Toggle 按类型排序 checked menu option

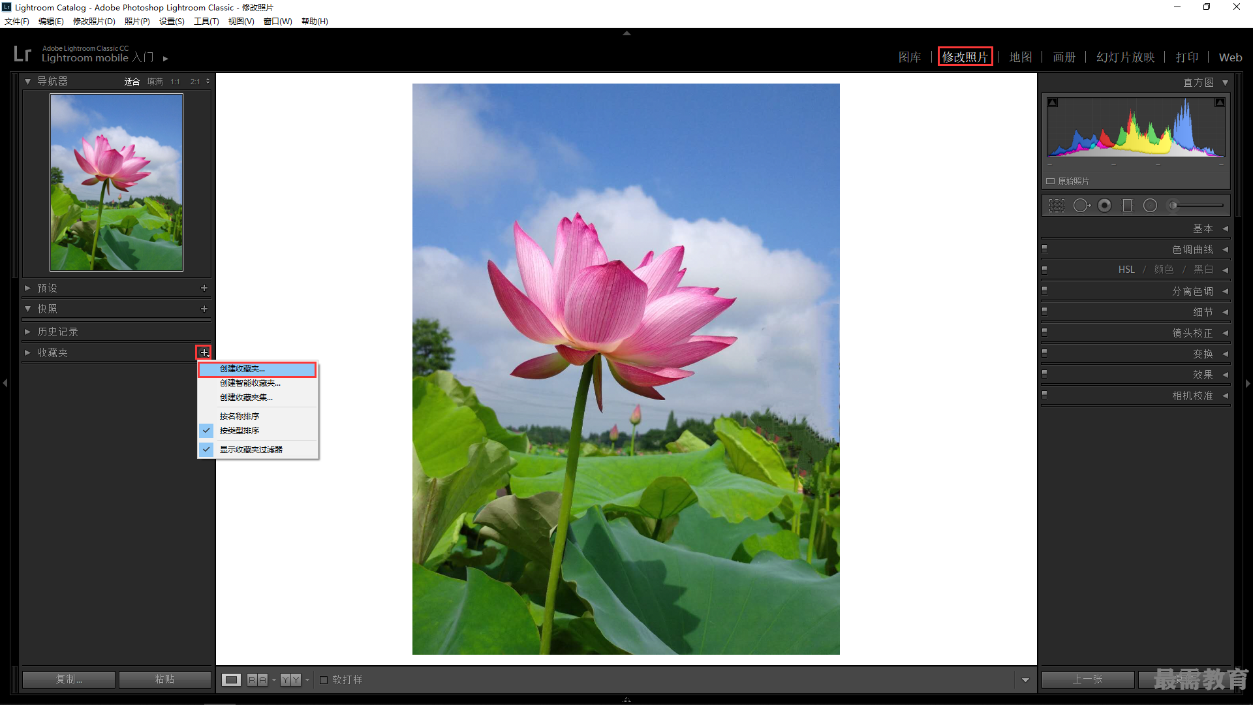[x=258, y=430]
